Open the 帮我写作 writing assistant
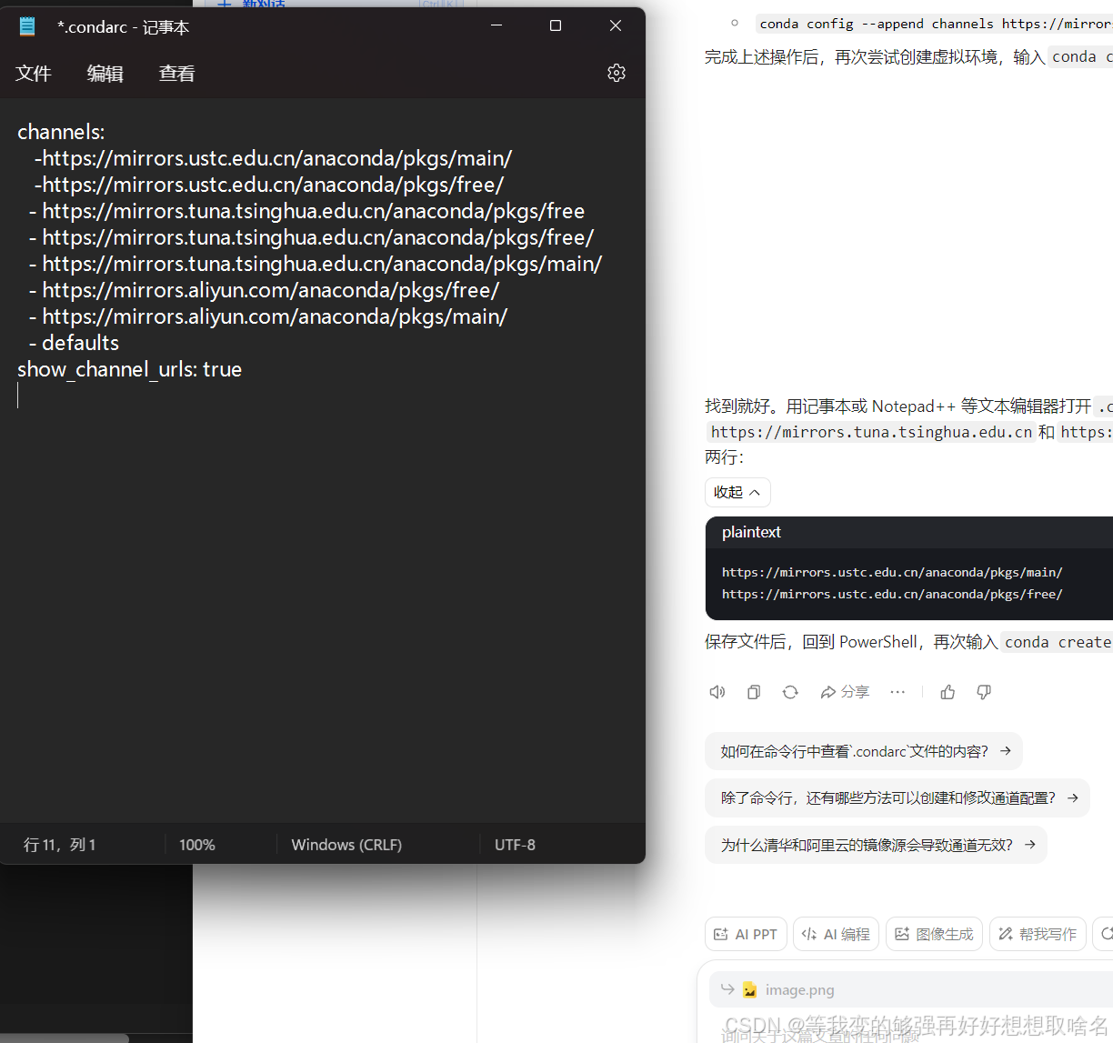This screenshot has height=1043, width=1113. (1037, 934)
